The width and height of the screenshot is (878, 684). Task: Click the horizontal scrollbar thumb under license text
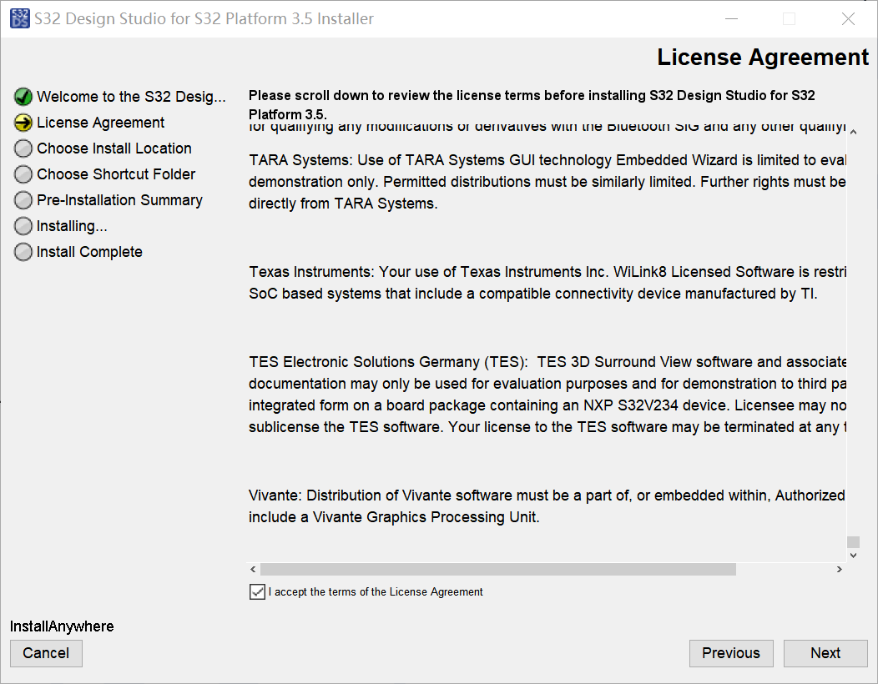pos(497,570)
